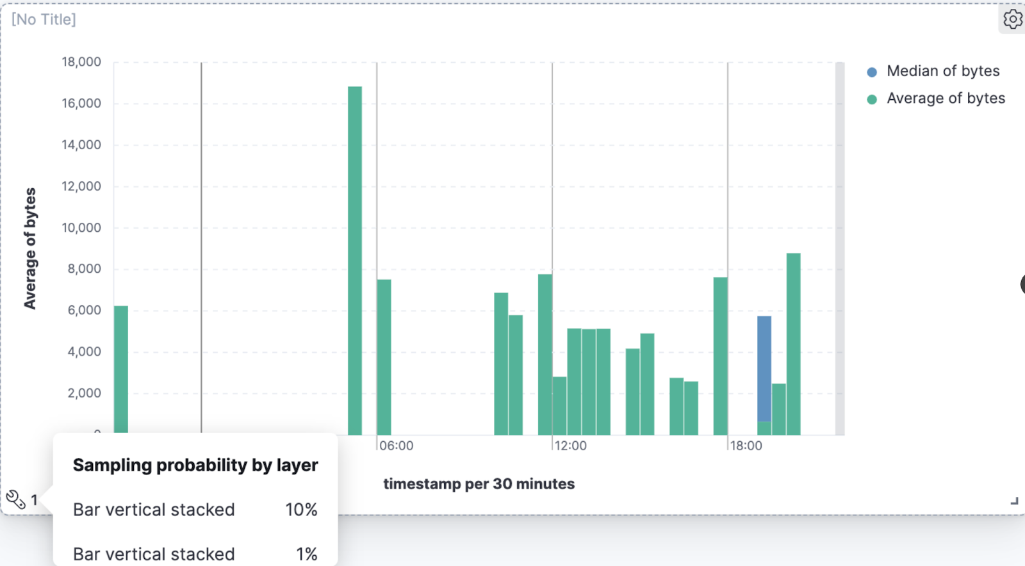Click the rotated Average of bytes y-axis title
The width and height of the screenshot is (1025, 566).
pyautogui.click(x=29, y=248)
